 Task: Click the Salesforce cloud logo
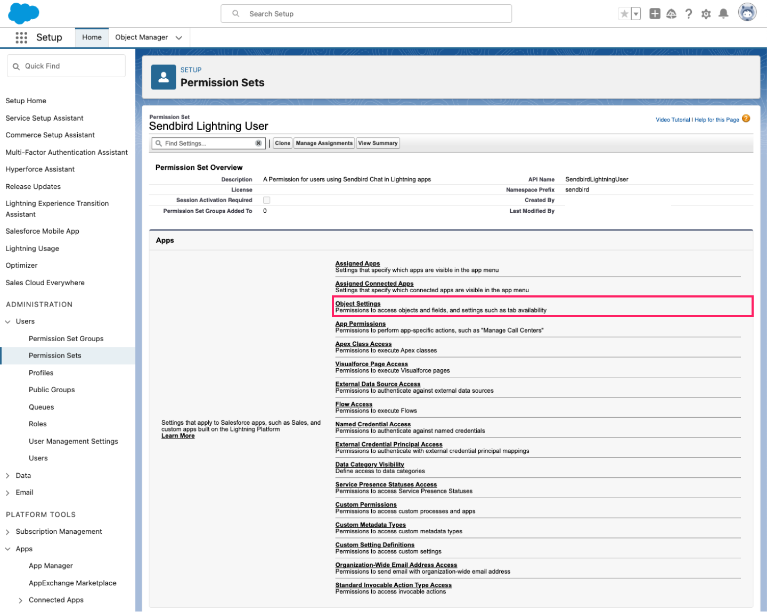(24, 13)
